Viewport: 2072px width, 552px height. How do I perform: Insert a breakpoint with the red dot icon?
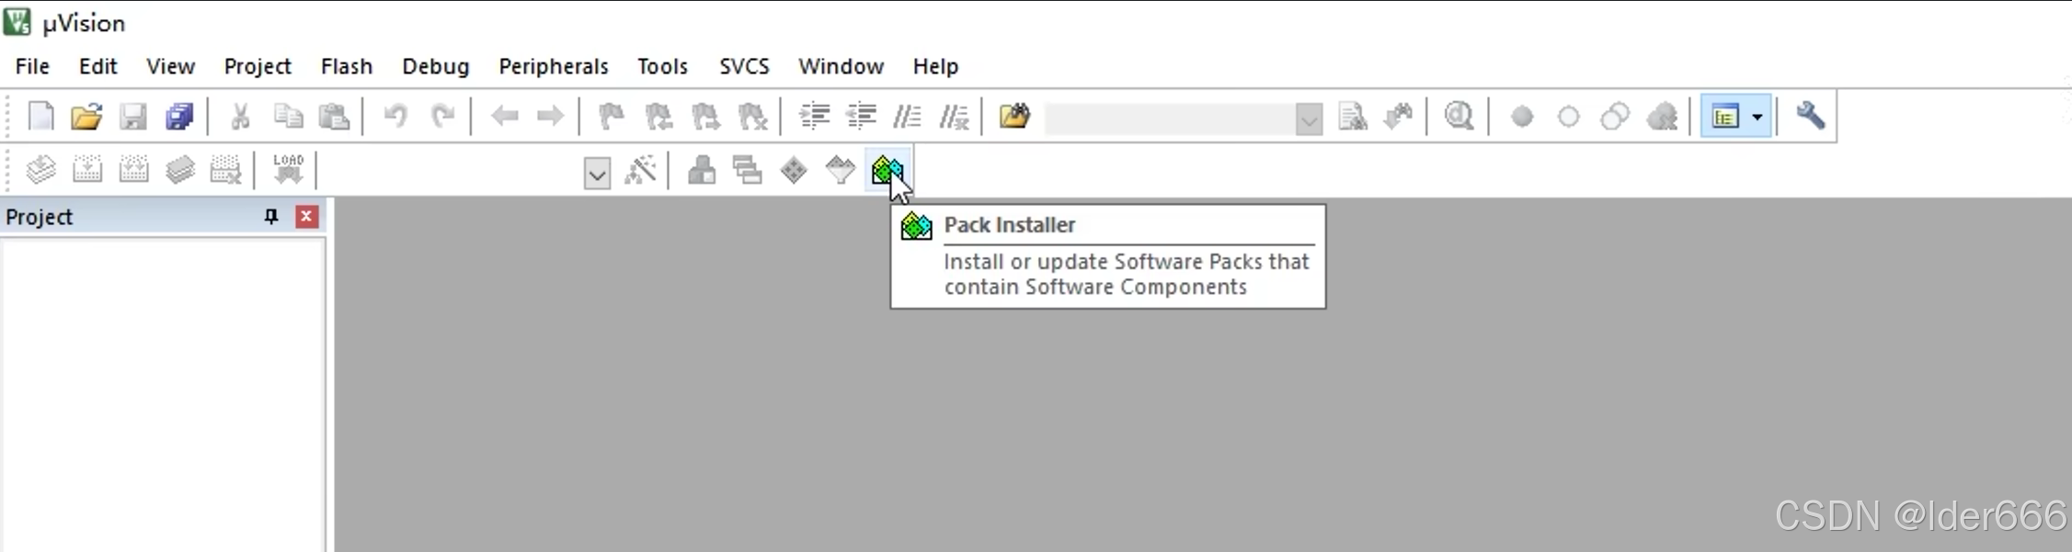[1522, 117]
